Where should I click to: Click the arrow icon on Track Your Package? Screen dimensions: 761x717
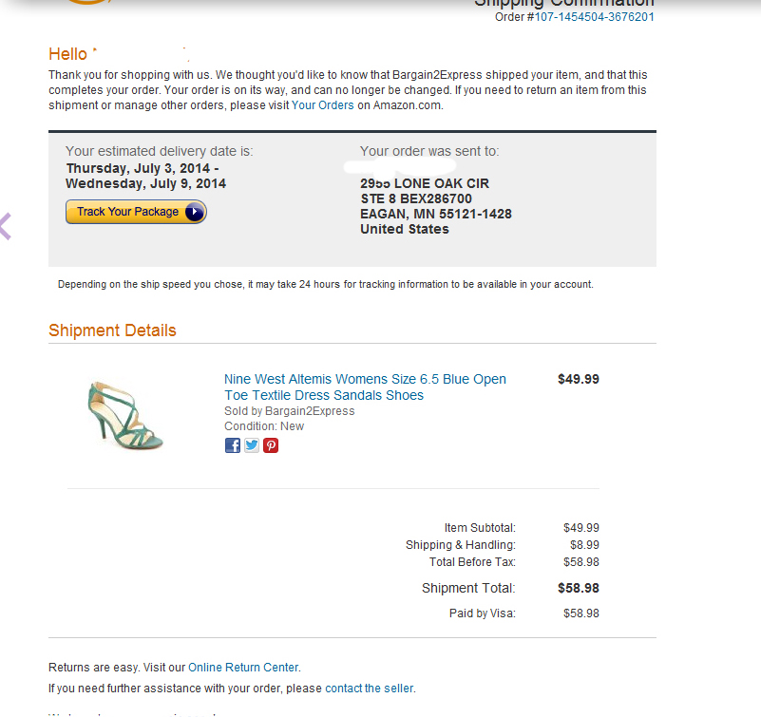(194, 212)
